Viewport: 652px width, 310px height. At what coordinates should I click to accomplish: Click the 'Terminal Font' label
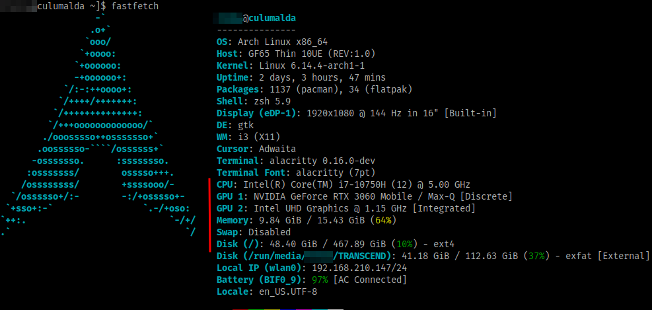251,173
